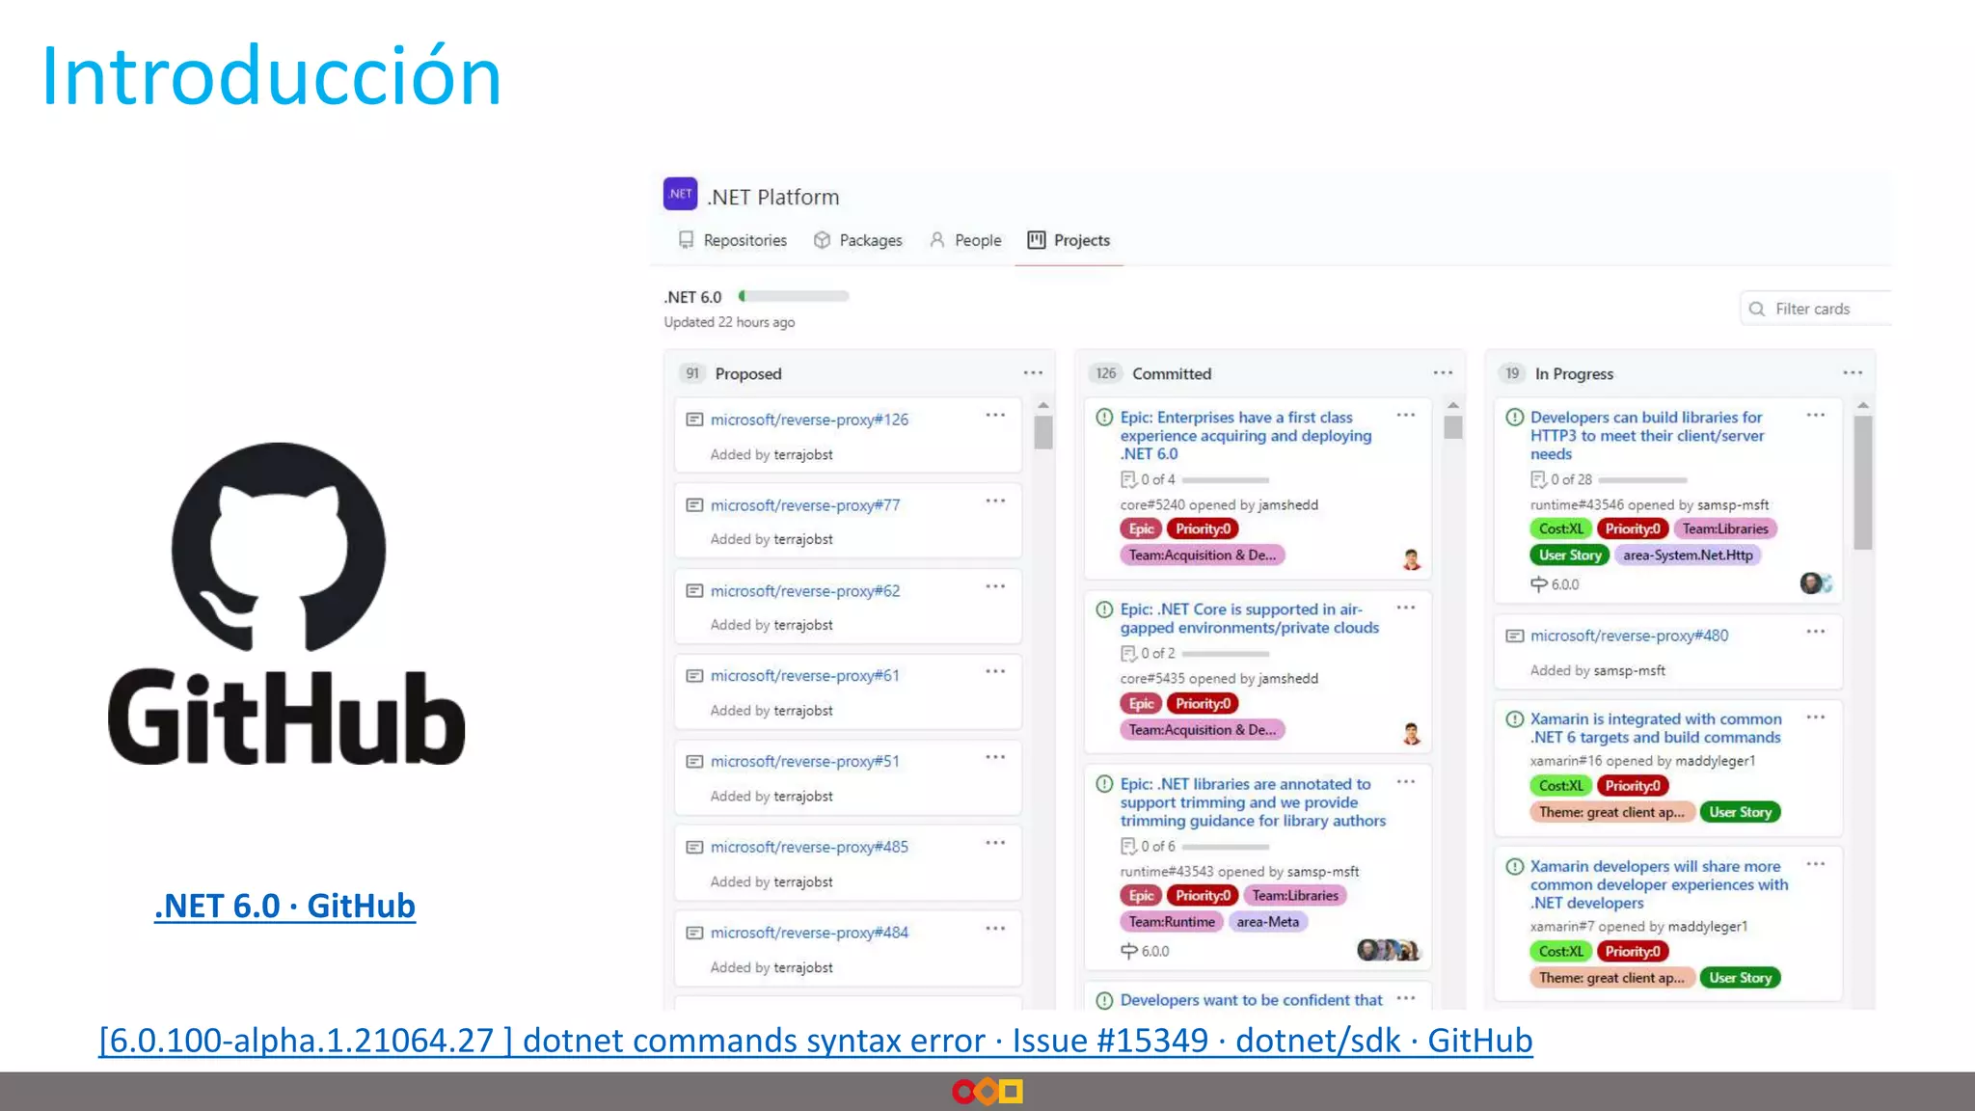
Task: Select the Projects tab
Action: 1069,240
